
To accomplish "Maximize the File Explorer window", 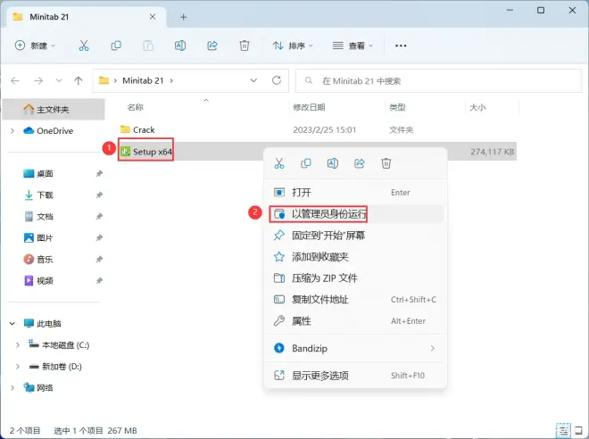I will 541,10.
